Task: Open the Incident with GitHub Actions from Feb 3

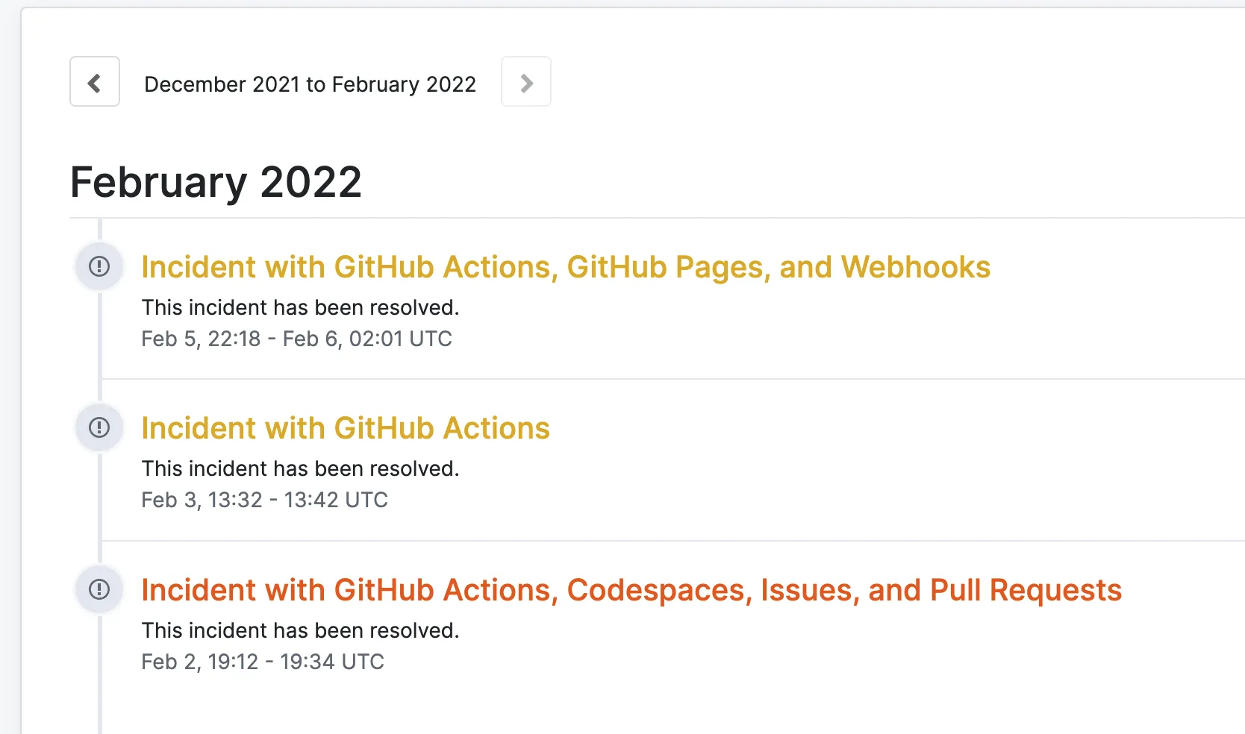Action: pyautogui.click(x=346, y=427)
